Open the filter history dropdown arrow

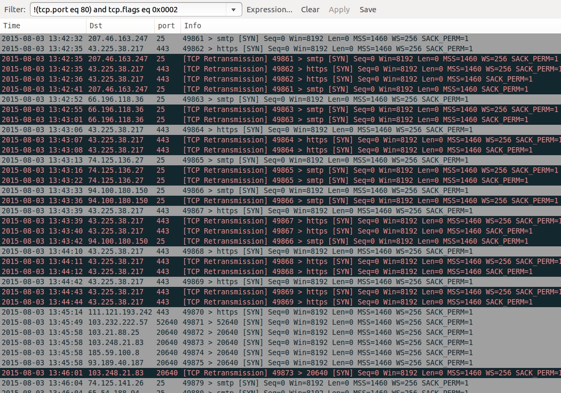pyautogui.click(x=233, y=10)
